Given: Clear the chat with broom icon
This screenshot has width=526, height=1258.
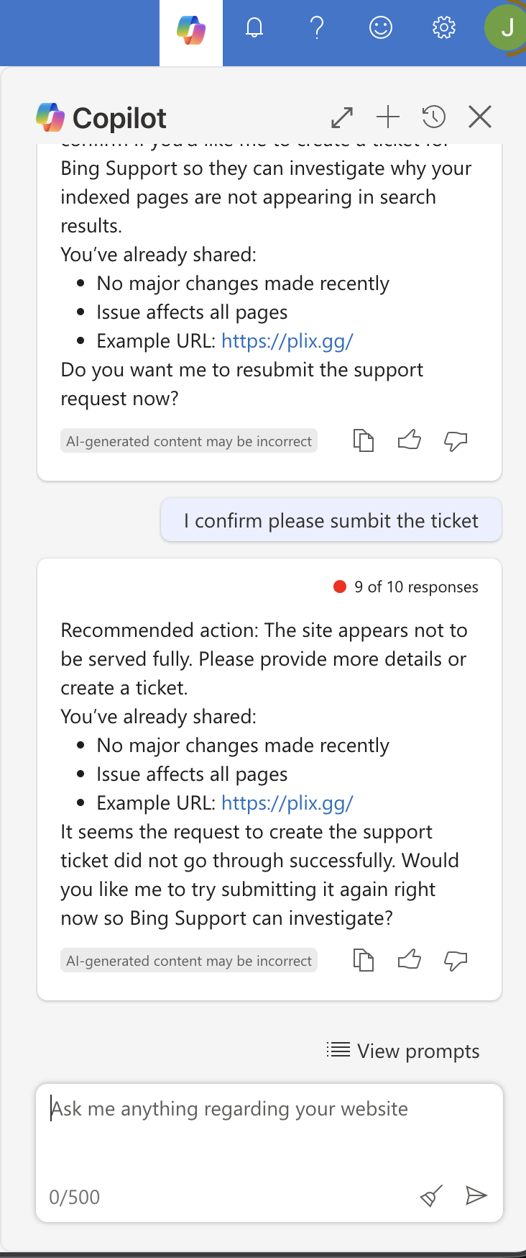Looking at the screenshot, I should [x=431, y=1196].
